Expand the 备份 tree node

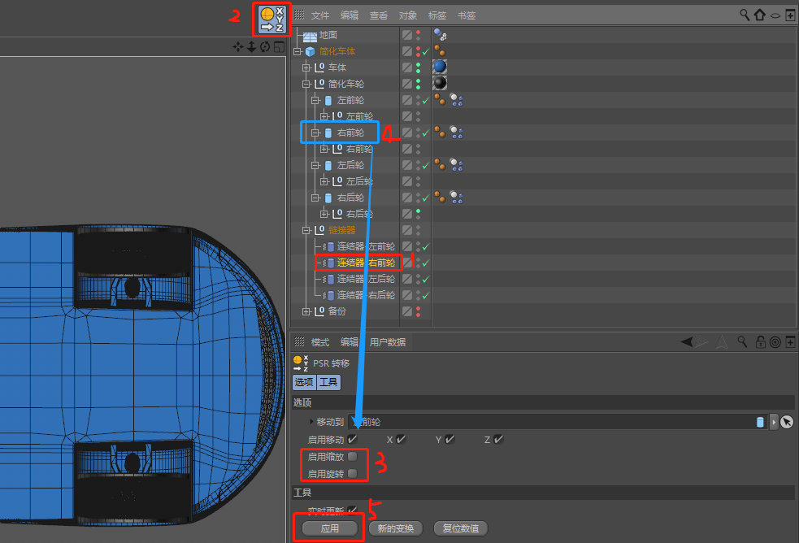point(306,311)
